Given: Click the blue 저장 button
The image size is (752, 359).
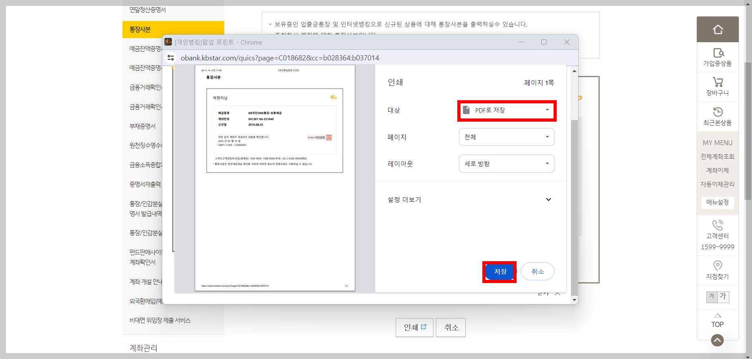Looking at the screenshot, I should (x=499, y=272).
